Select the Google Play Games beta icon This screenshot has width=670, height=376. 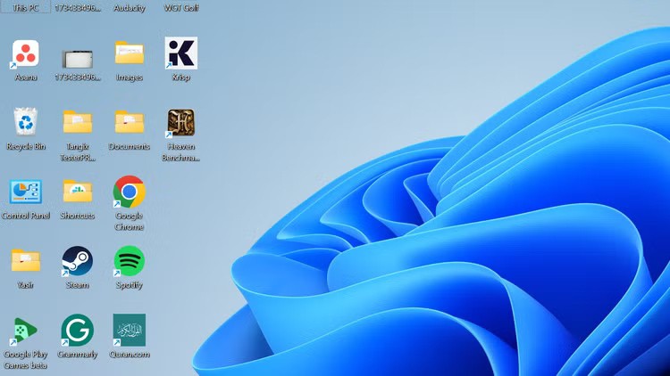[26, 330]
